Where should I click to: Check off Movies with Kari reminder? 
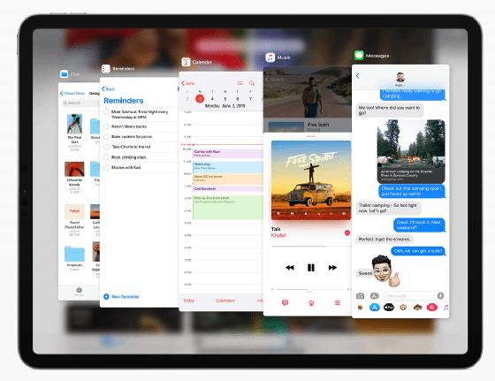(x=106, y=167)
